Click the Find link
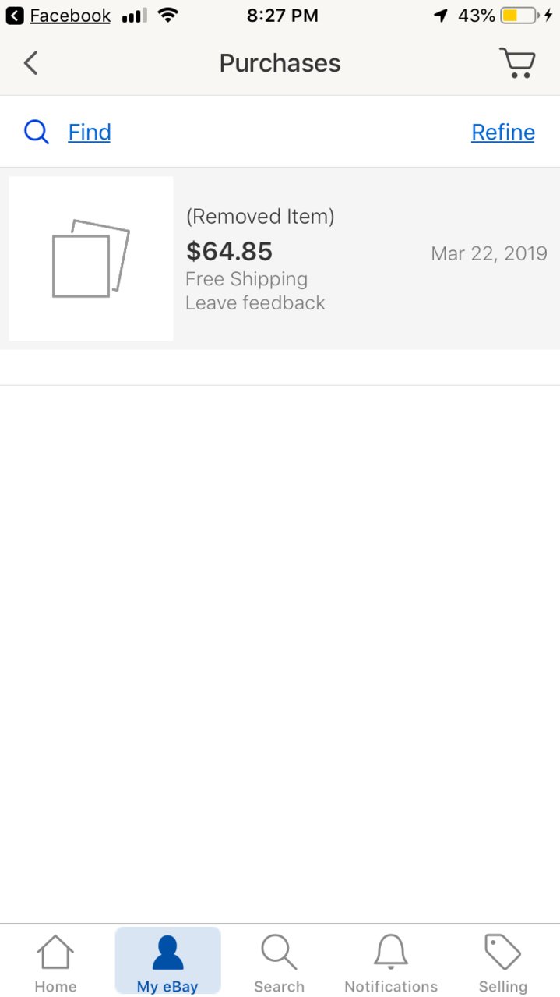This screenshot has height=997, width=560. click(90, 133)
